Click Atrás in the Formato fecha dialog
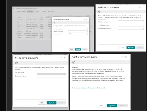This screenshot has width=147, height=111. coord(42,103)
